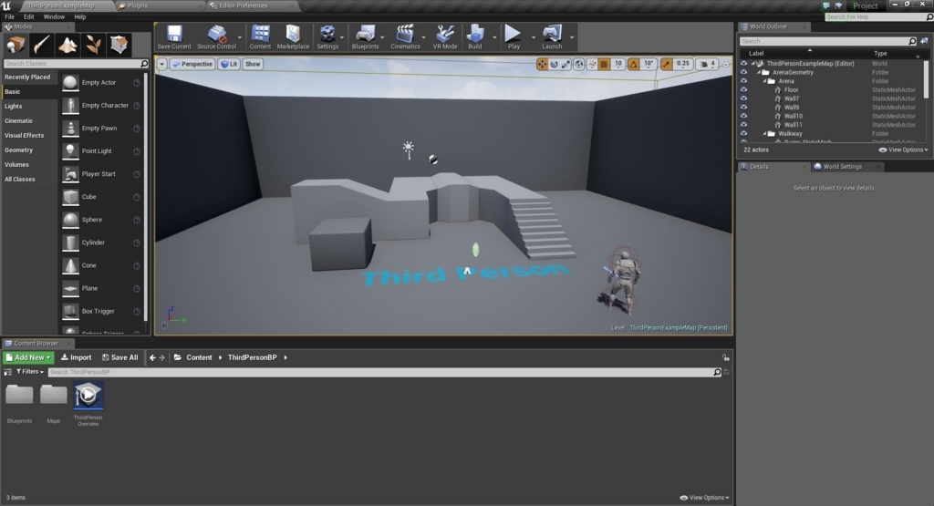
Task: Toggle visibility of Wall9 actor
Action: 743,108
